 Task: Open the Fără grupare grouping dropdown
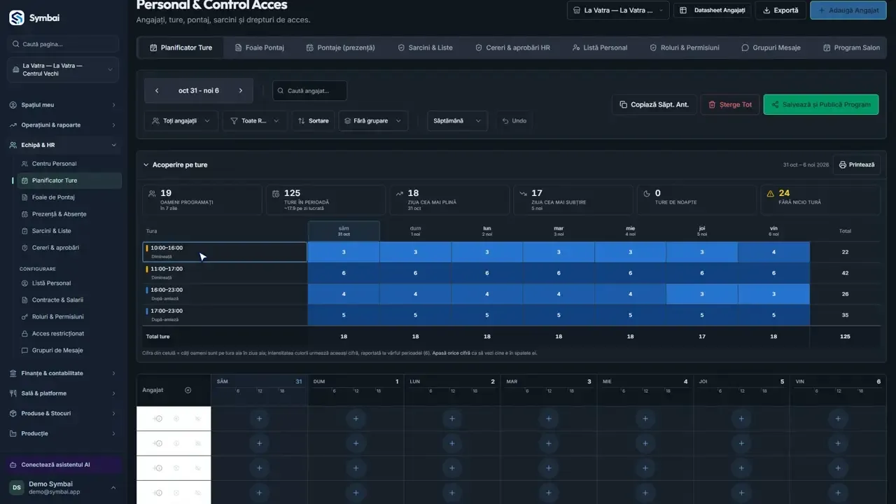pyautogui.click(x=373, y=120)
